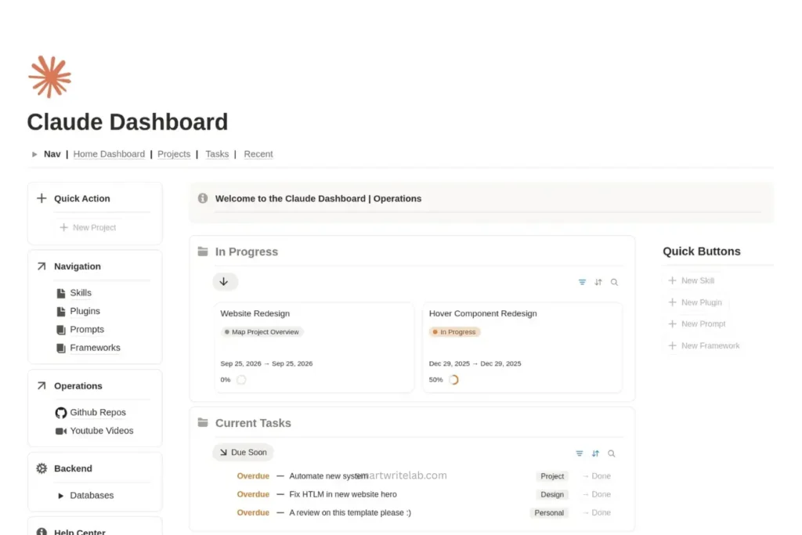This screenshot has height=535, width=802.
Task: Click the 0% progress ring on Website Redesign
Action: pyautogui.click(x=241, y=379)
